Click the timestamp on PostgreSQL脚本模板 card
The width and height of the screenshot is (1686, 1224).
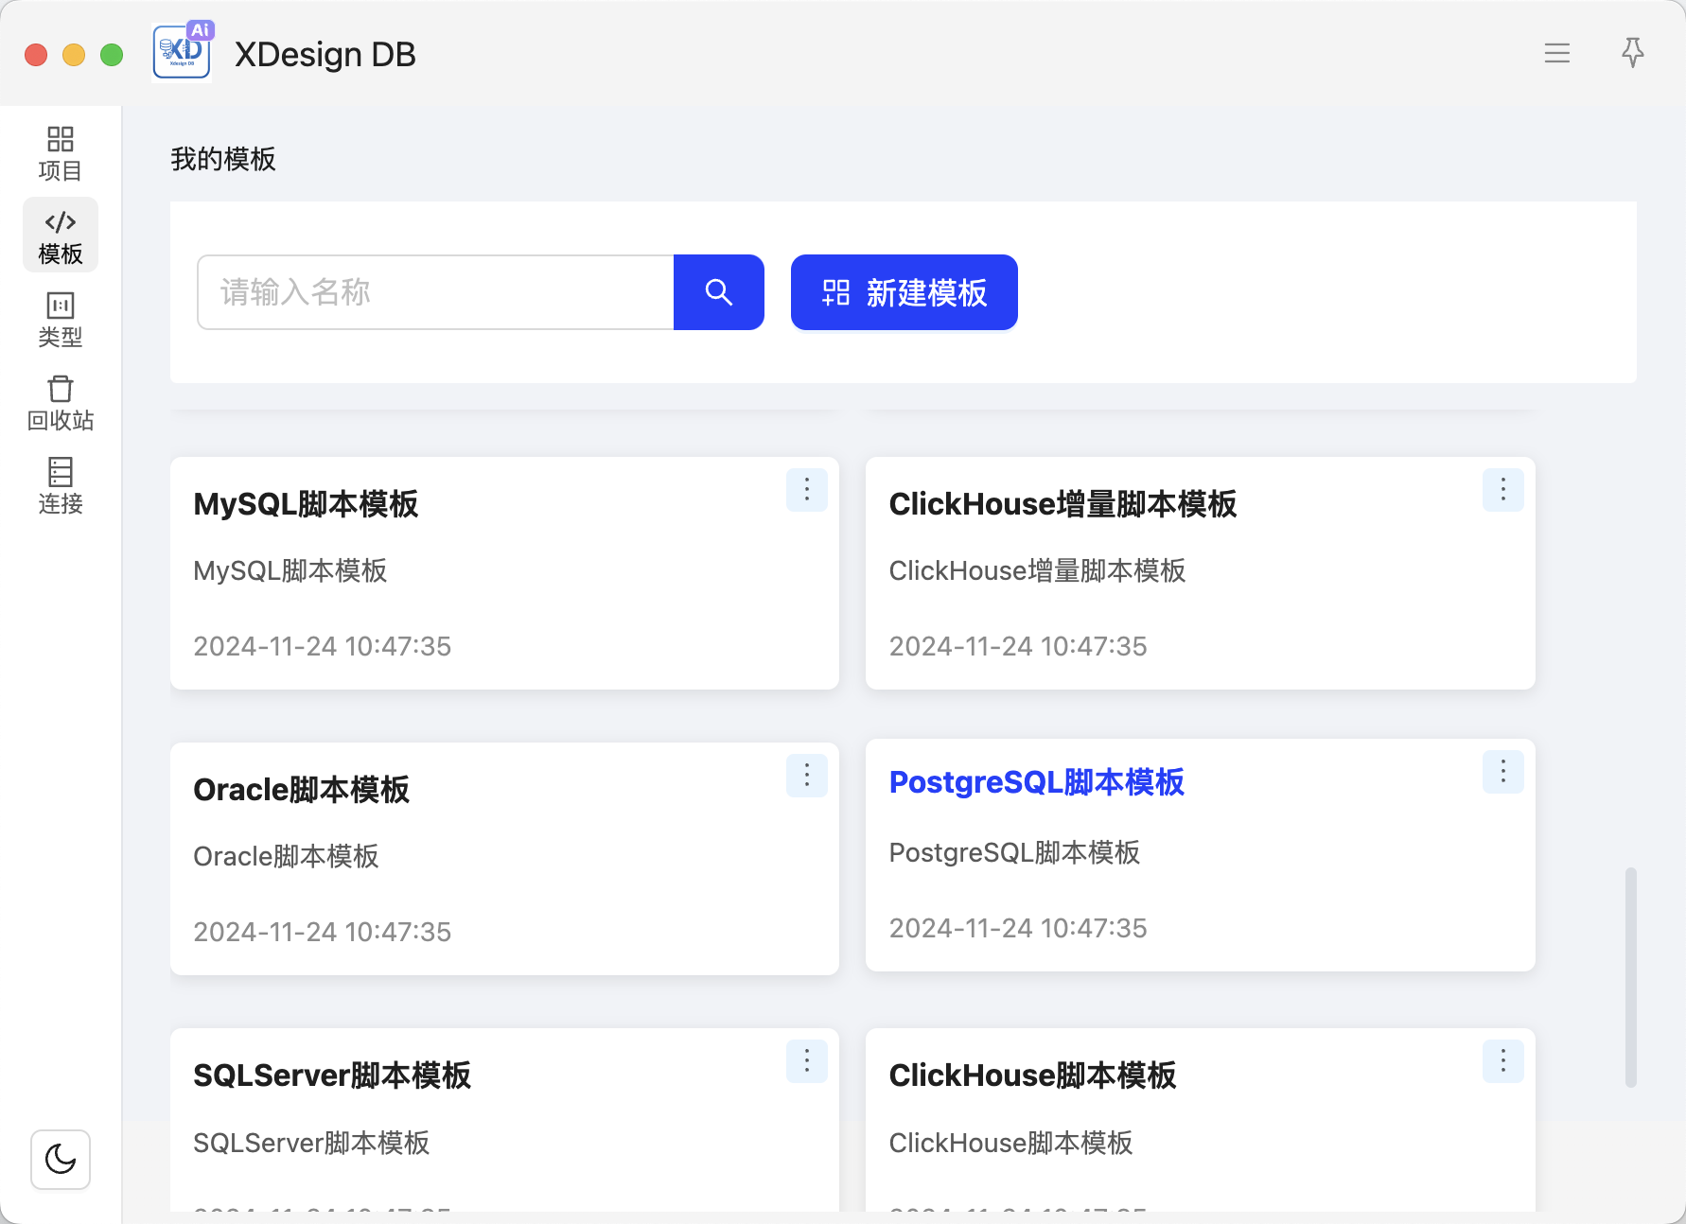pyautogui.click(x=1018, y=928)
